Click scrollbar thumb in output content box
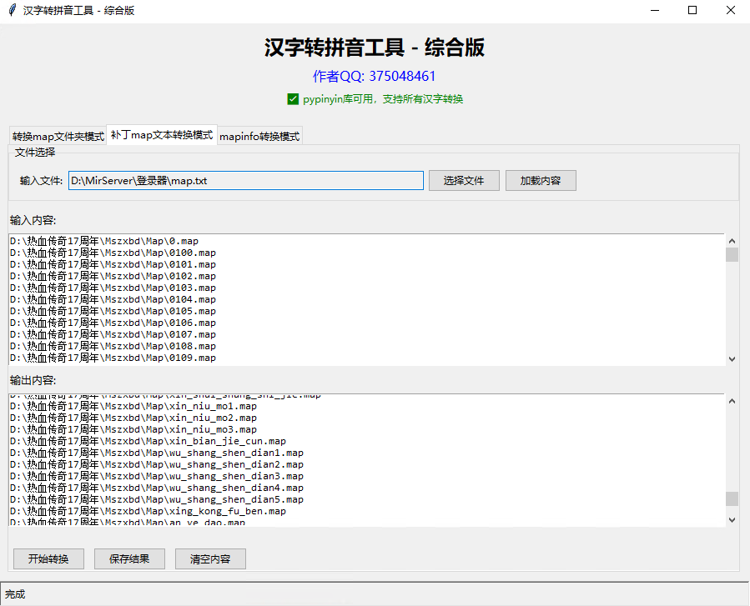Screen dimensions: 750x606 [x=732, y=498]
